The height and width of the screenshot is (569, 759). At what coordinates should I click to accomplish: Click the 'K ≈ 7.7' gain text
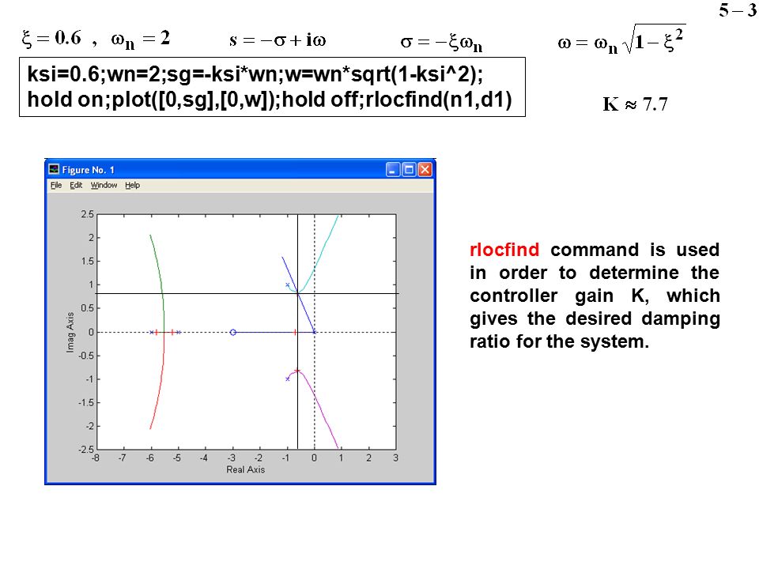tap(635, 104)
